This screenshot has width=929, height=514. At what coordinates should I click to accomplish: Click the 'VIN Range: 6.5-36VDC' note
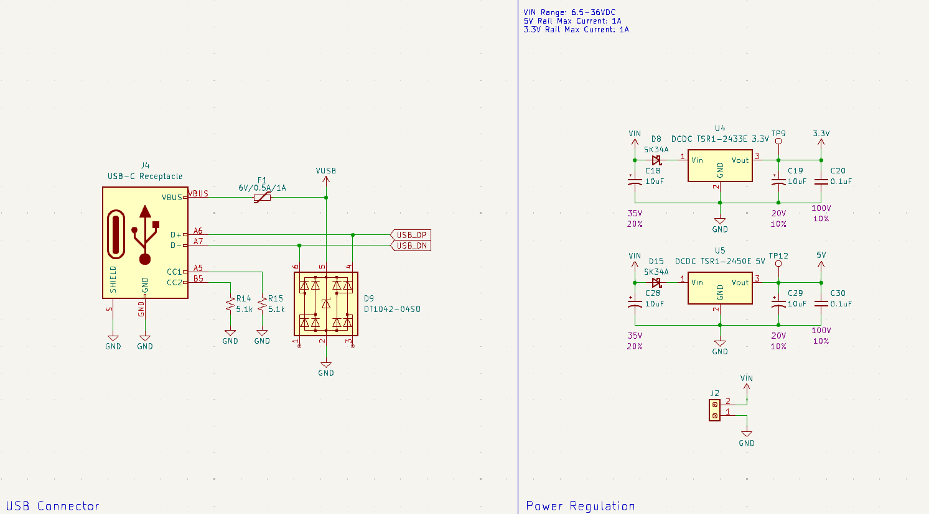(569, 12)
